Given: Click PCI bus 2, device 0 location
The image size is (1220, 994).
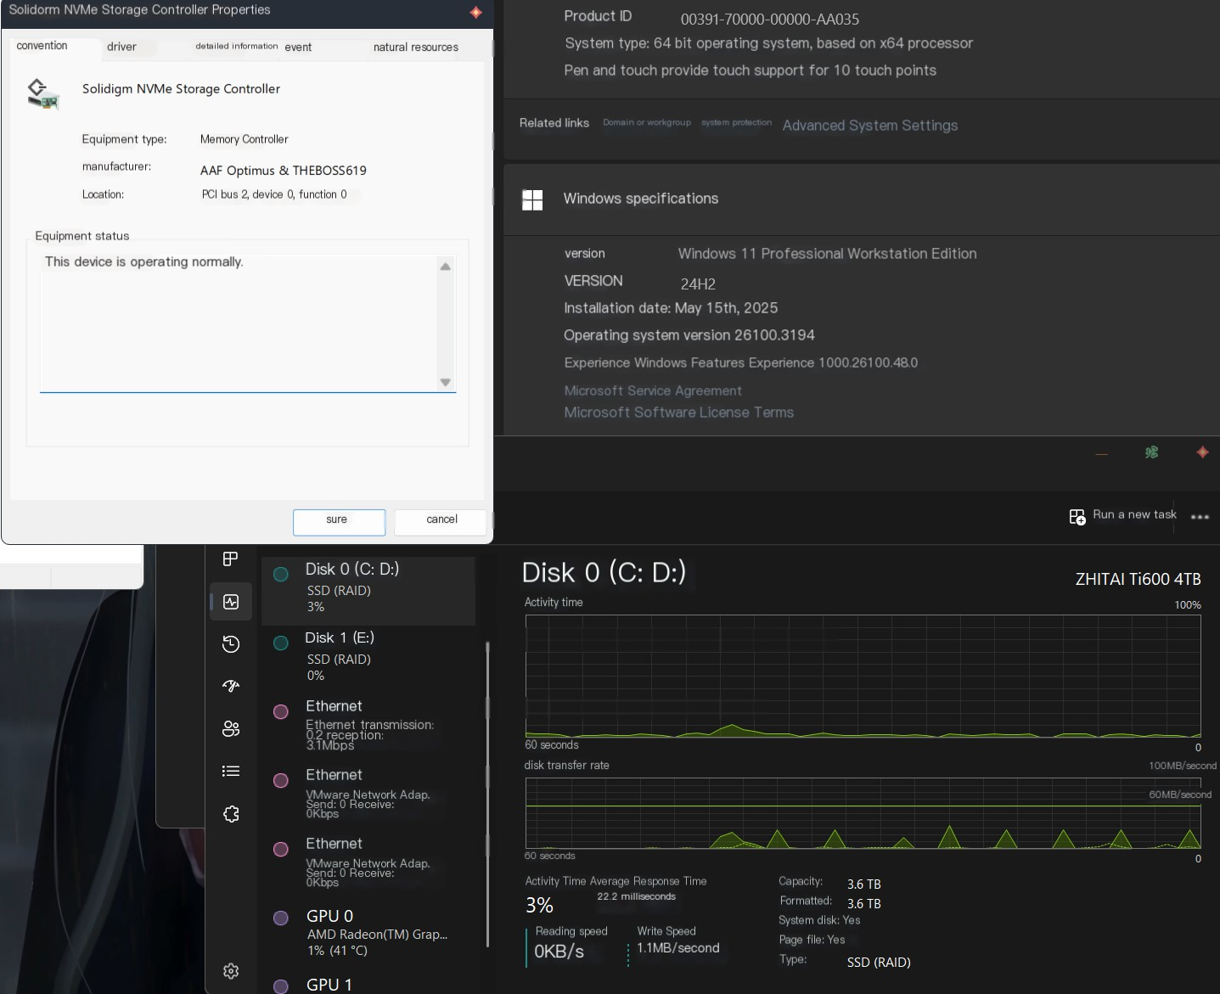Looking at the screenshot, I should tap(274, 194).
